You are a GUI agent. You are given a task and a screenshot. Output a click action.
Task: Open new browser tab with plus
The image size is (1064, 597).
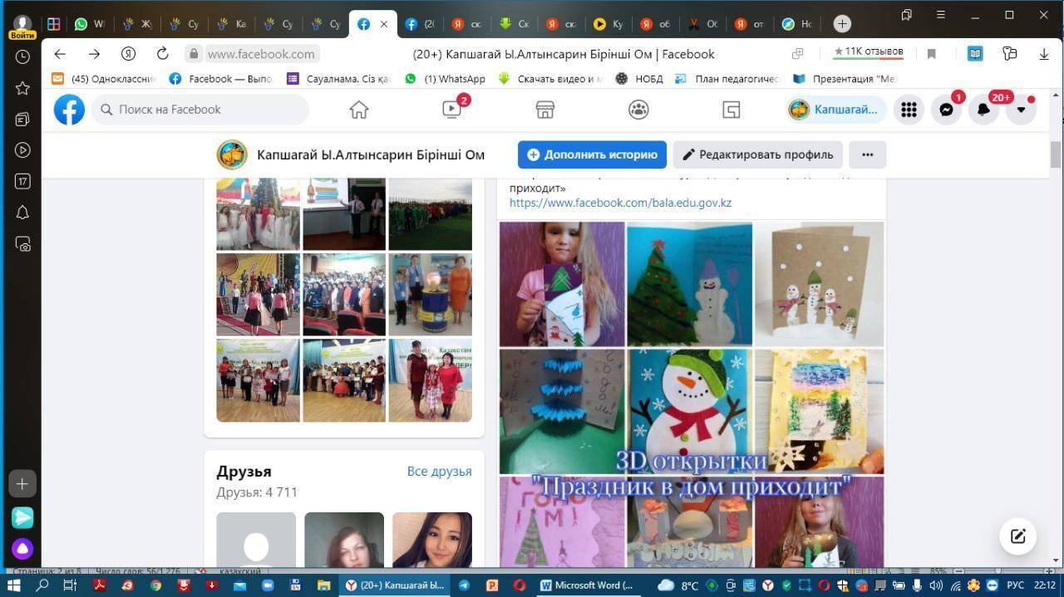pyautogui.click(x=842, y=24)
